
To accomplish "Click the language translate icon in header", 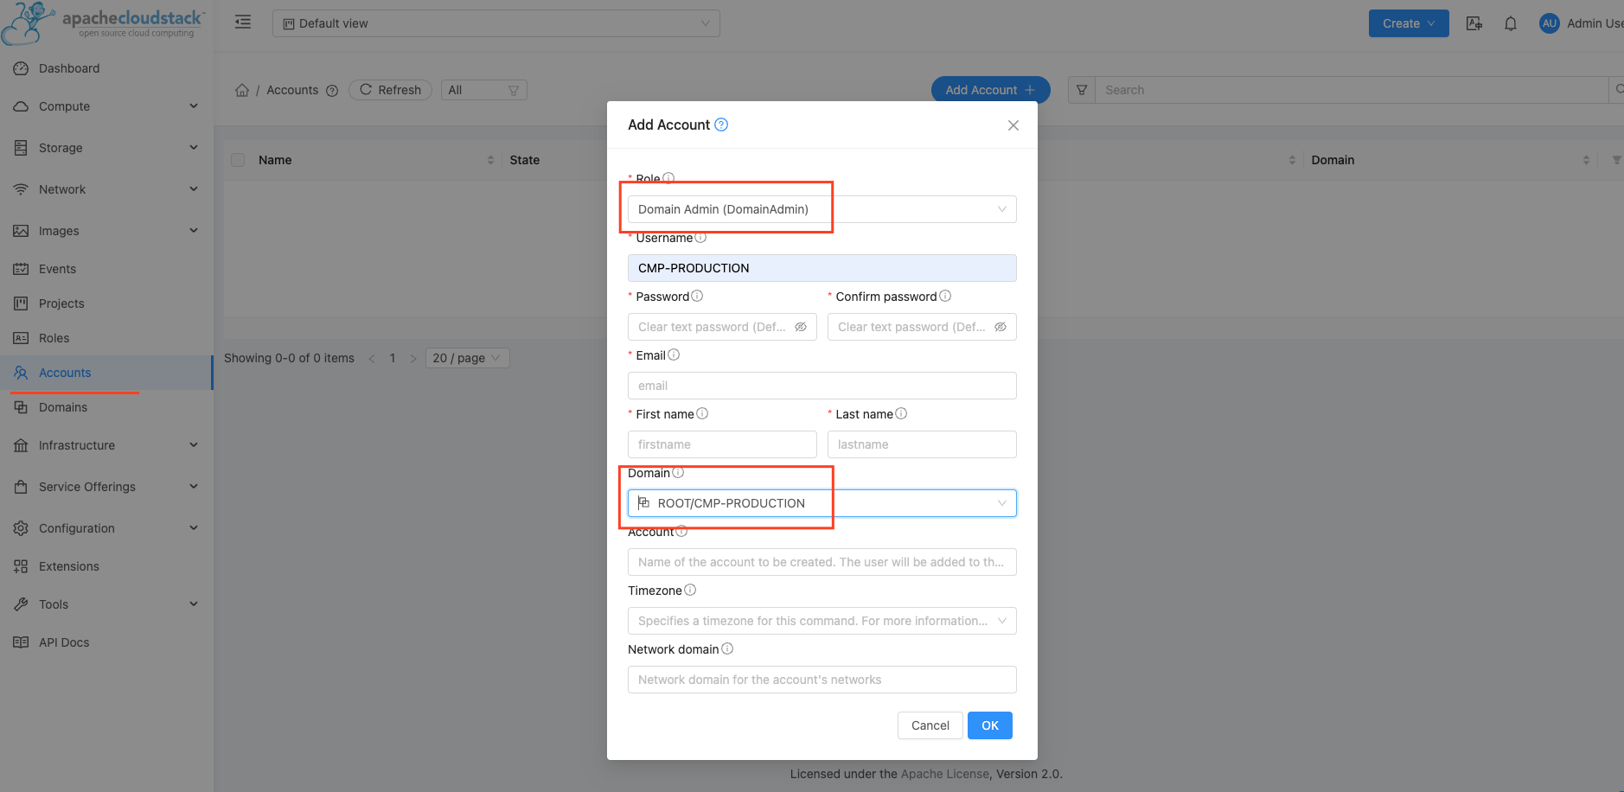I will (1474, 23).
